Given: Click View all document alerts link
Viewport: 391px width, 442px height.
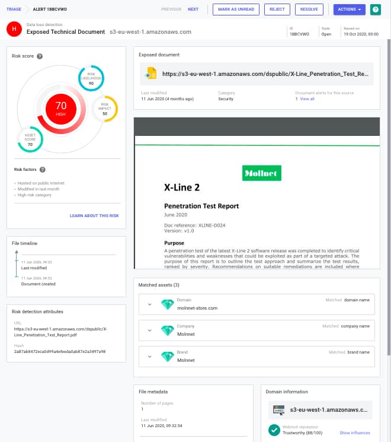Looking at the screenshot, I should pyautogui.click(x=307, y=99).
